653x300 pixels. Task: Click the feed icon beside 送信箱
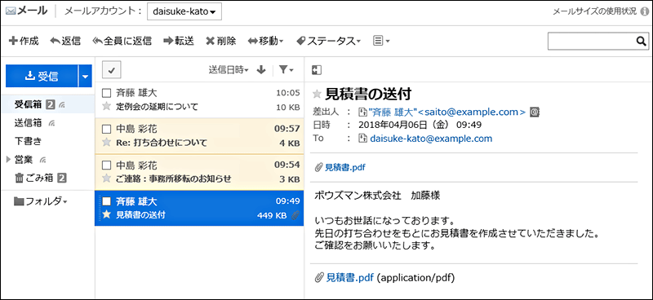pyautogui.click(x=52, y=123)
